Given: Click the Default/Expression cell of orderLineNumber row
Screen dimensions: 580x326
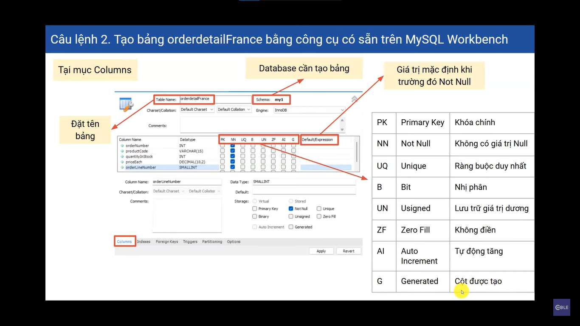Looking at the screenshot, I should pos(326,167).
